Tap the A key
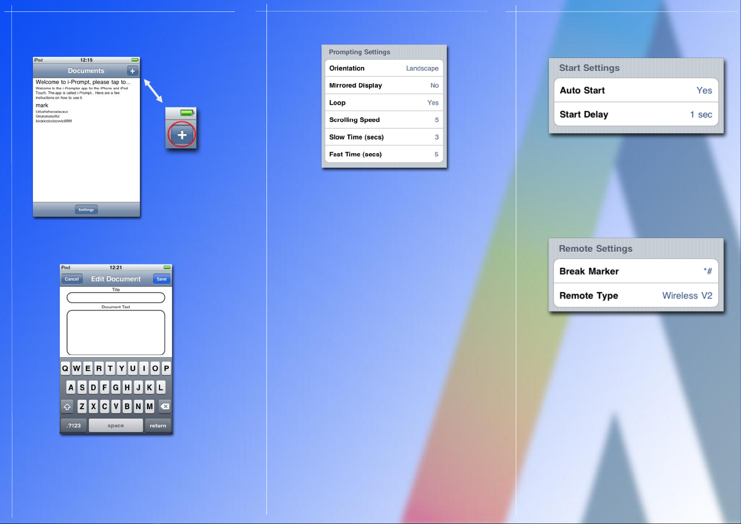This screenshot has width=741, height=524. coord(71,388)
